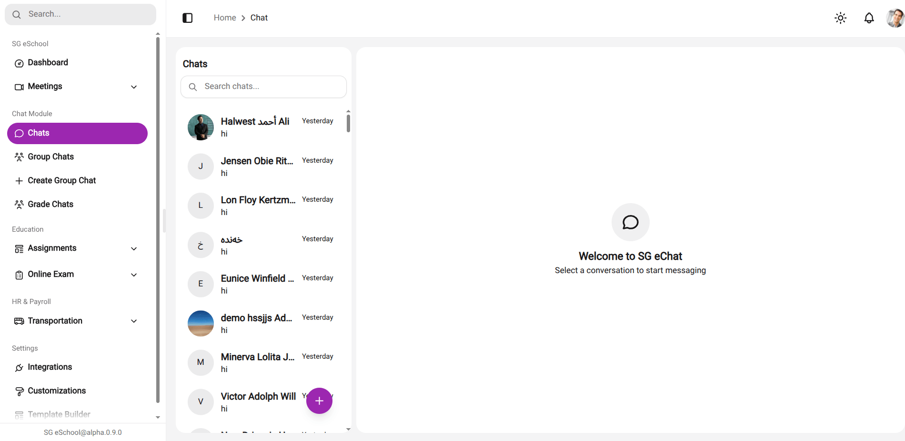Expand the Online Exam submenu chevron
This screenshot has width=905, height=441.
coord(134,275)
